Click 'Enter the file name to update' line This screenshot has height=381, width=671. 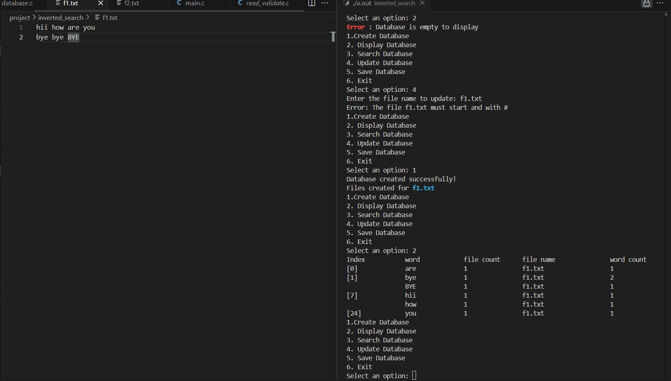point(414,98)
